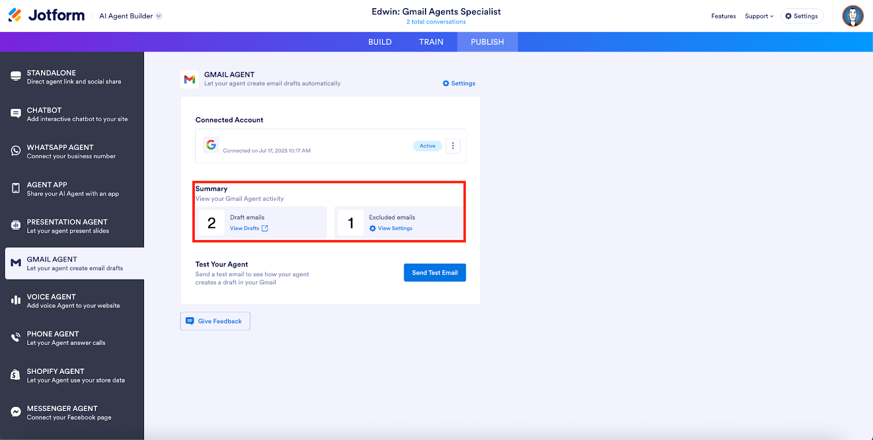Click the Send Test Email button

pos(434,272)
